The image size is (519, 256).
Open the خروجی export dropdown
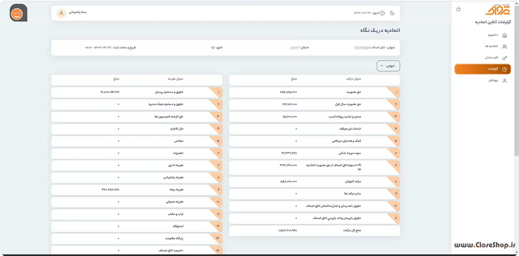click(388, 66)
